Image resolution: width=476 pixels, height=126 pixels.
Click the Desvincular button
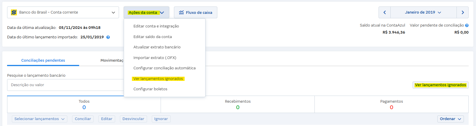pos(133,119)
